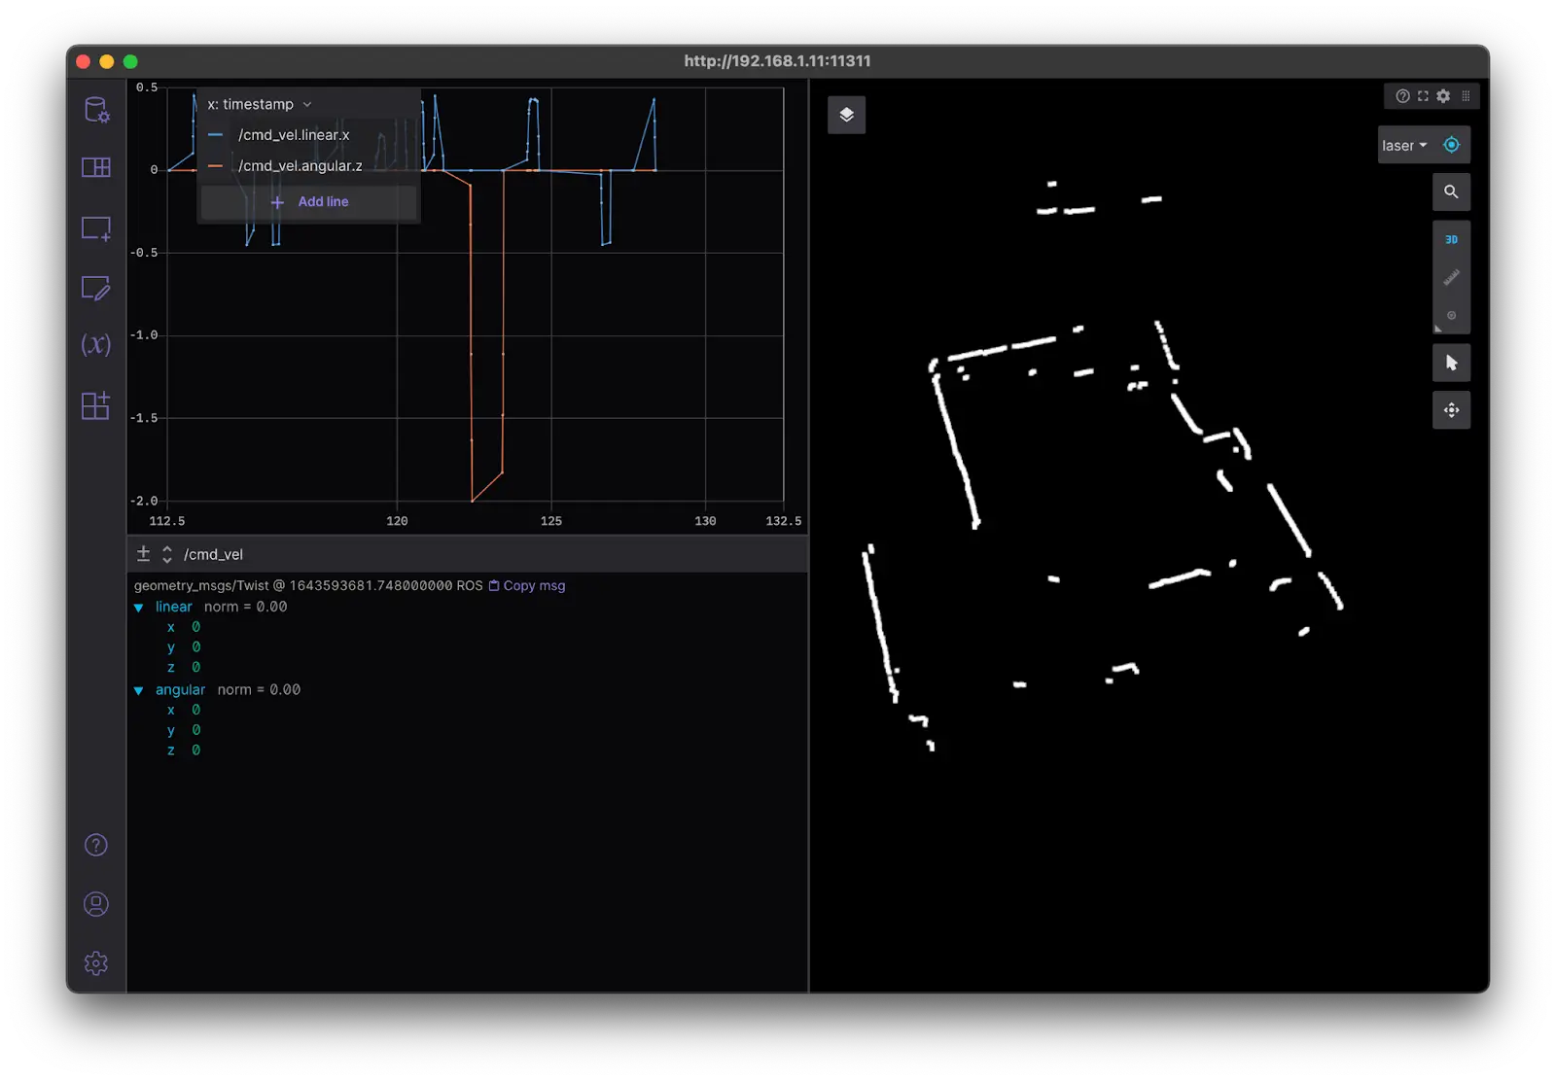Open the data source connection sidebar
The height and width of the screenshot is (1081, 1556).
click(96, 110)
